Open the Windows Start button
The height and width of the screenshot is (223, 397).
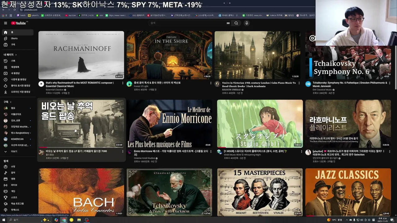click(x=4, y=220)
